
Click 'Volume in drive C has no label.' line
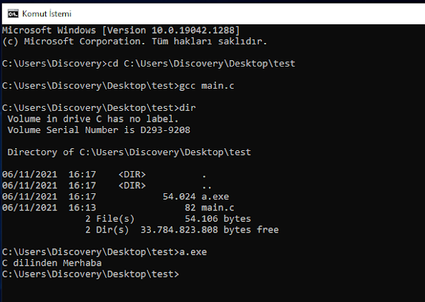tap(93, 119)
